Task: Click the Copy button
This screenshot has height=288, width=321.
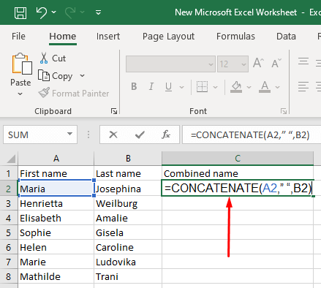Action: click(x=56, y=76)
